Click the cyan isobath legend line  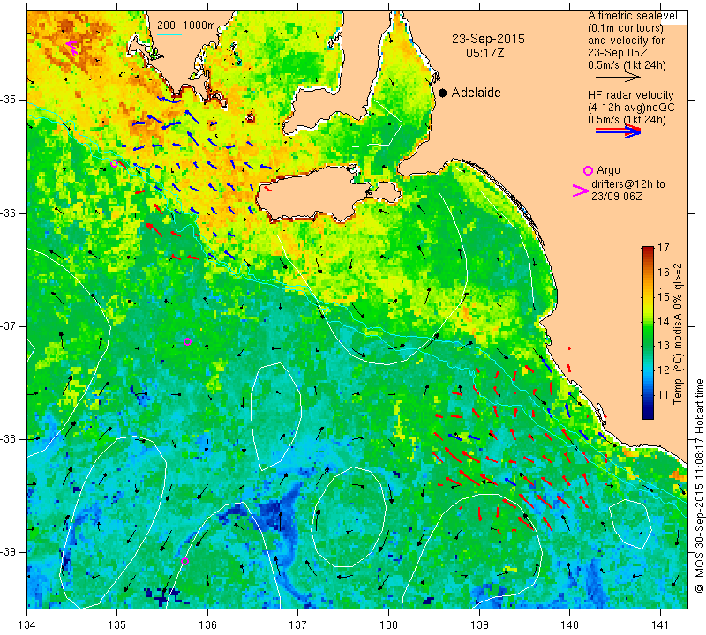(x=169, y=34)
